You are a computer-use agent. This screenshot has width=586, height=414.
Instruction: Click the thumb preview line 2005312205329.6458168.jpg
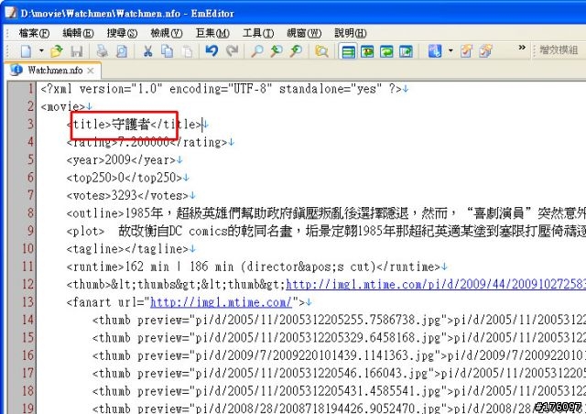coord(339,338)
